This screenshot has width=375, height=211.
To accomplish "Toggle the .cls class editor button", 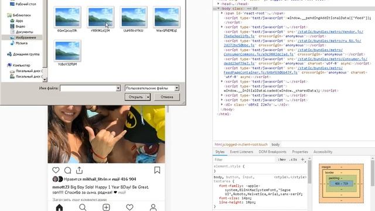I will [x=293, y=159].
